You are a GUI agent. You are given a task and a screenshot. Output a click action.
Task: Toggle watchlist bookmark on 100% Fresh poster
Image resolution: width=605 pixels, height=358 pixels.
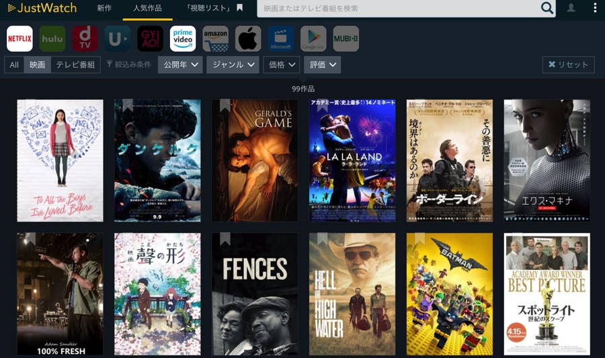click(x=30, y=239)
